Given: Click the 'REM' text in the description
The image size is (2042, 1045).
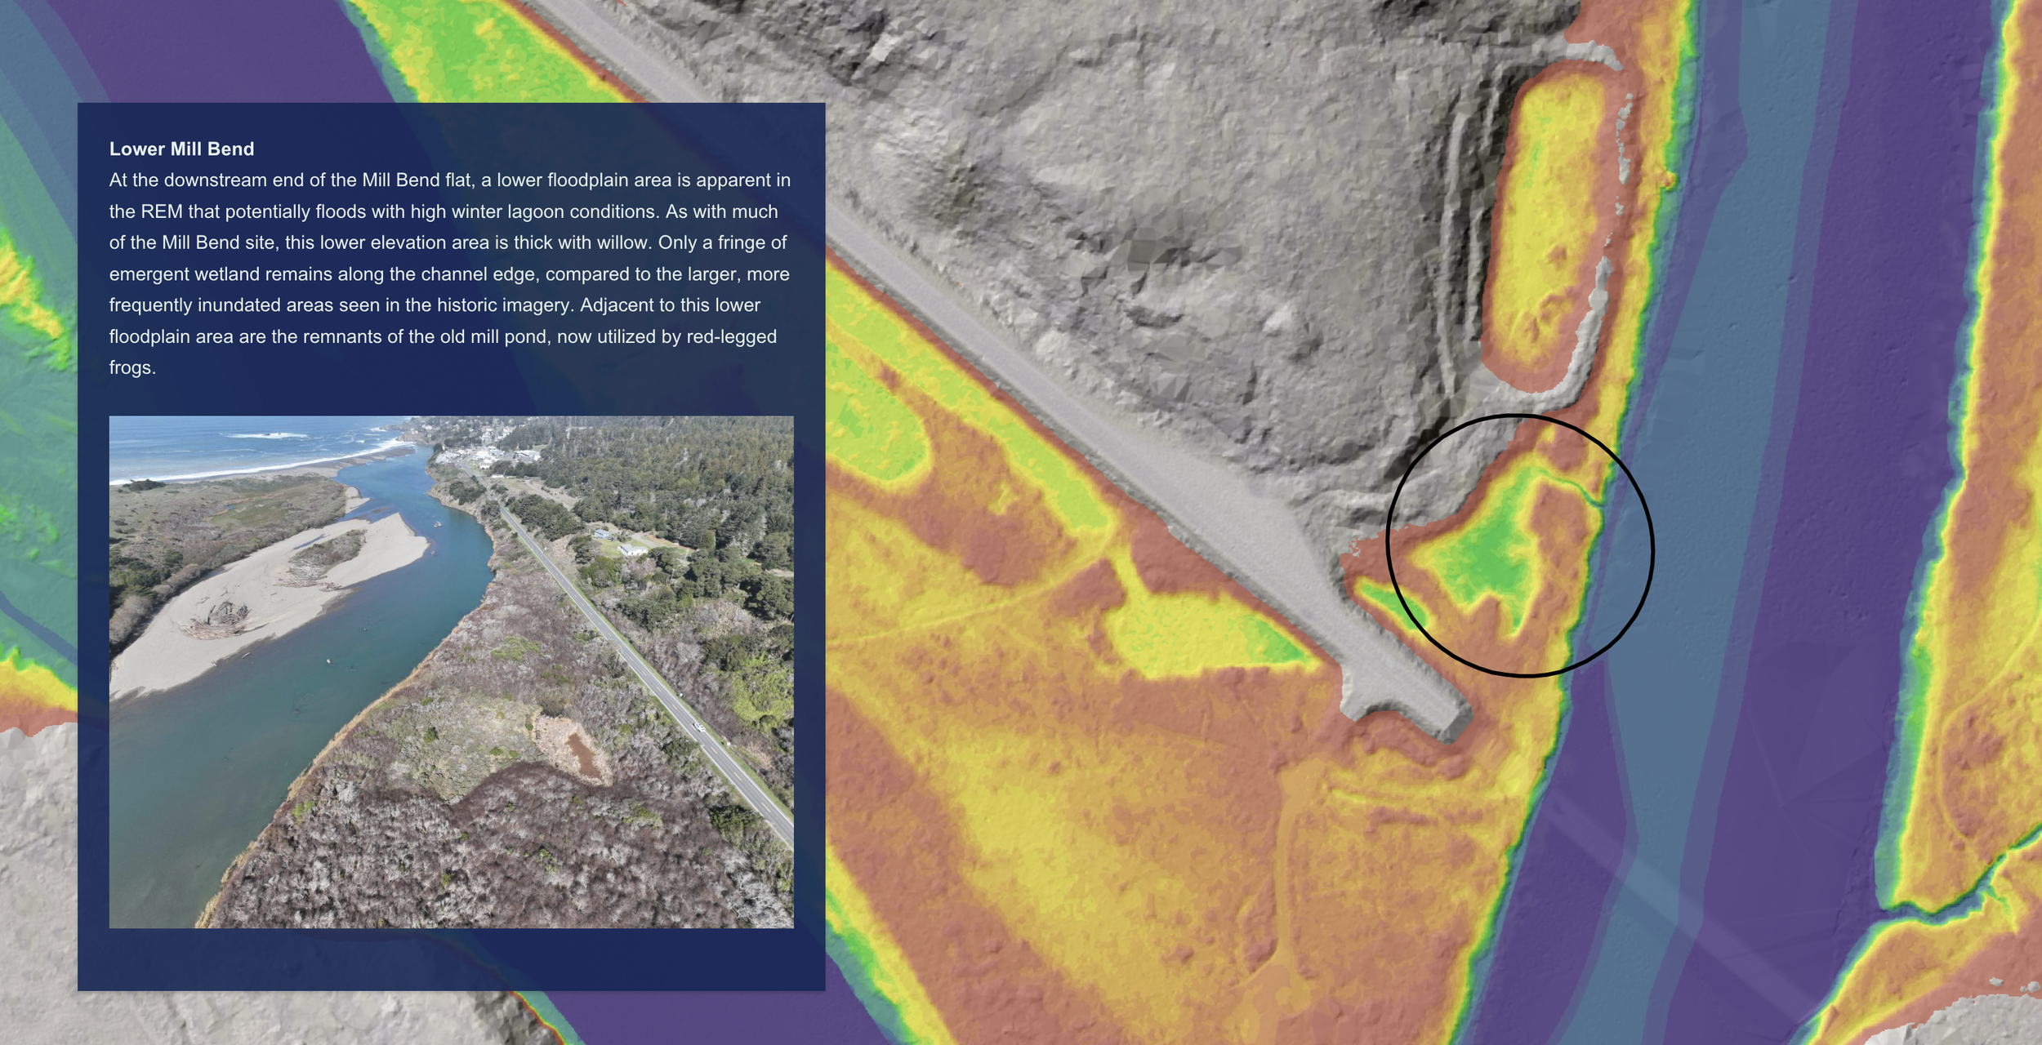Looking at the screenshot, I should (161, 211).
